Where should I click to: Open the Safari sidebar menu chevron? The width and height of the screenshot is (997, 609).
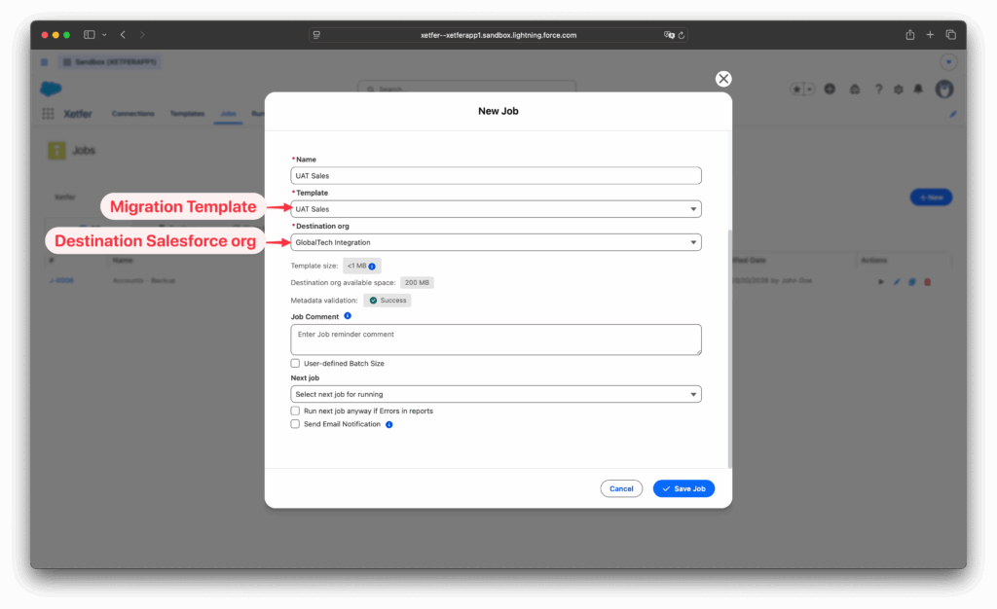[104, 35]
